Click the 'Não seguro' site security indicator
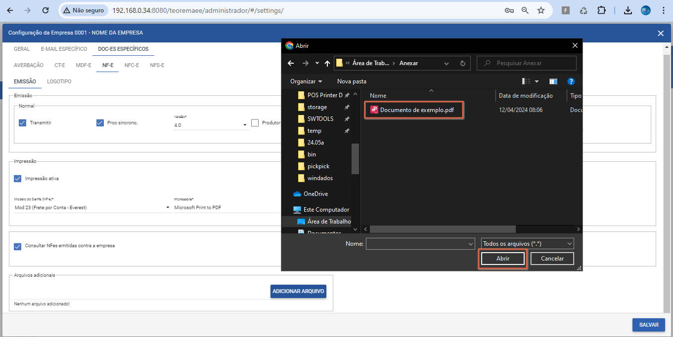 84,10
